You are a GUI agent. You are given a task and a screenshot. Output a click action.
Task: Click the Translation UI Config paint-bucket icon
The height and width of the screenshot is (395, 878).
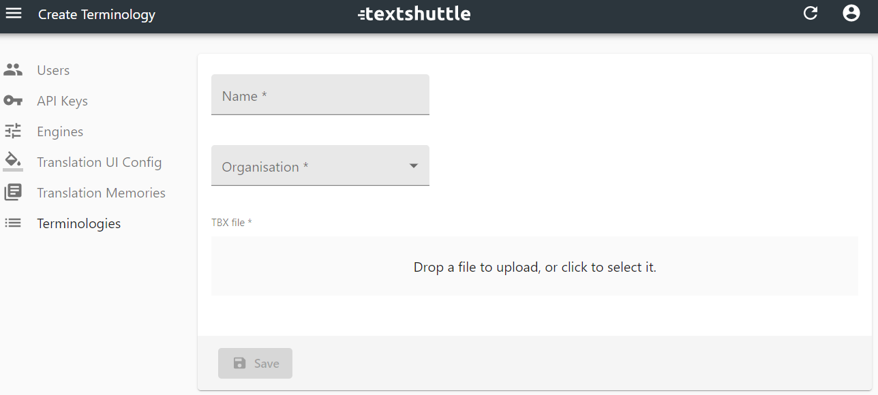(13, 161)
